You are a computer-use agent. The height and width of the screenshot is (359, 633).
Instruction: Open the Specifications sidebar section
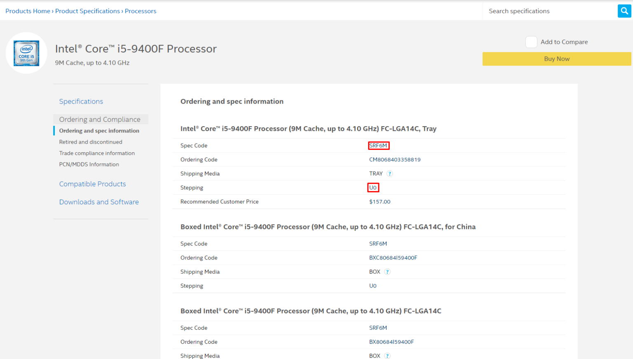coord(81,102)
